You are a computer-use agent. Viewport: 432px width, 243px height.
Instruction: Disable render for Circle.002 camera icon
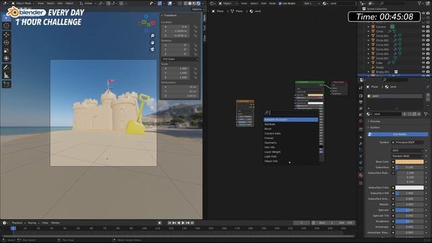pyautogui.click(x=428, y=40)
